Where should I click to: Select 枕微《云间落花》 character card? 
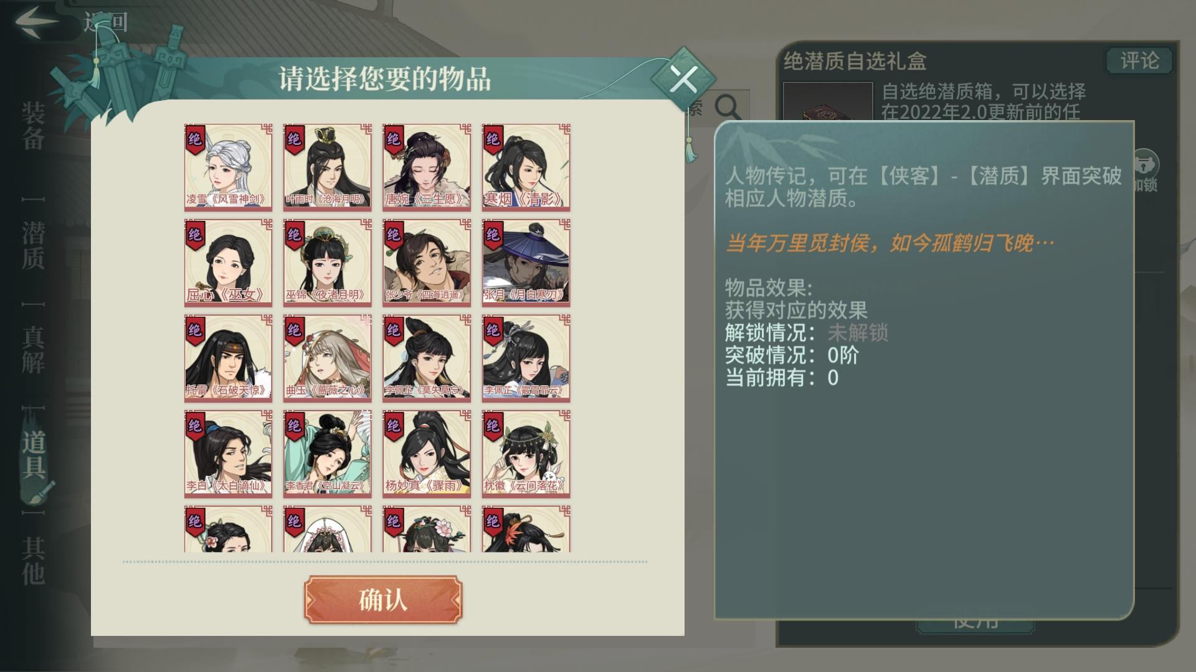[526, 454]
